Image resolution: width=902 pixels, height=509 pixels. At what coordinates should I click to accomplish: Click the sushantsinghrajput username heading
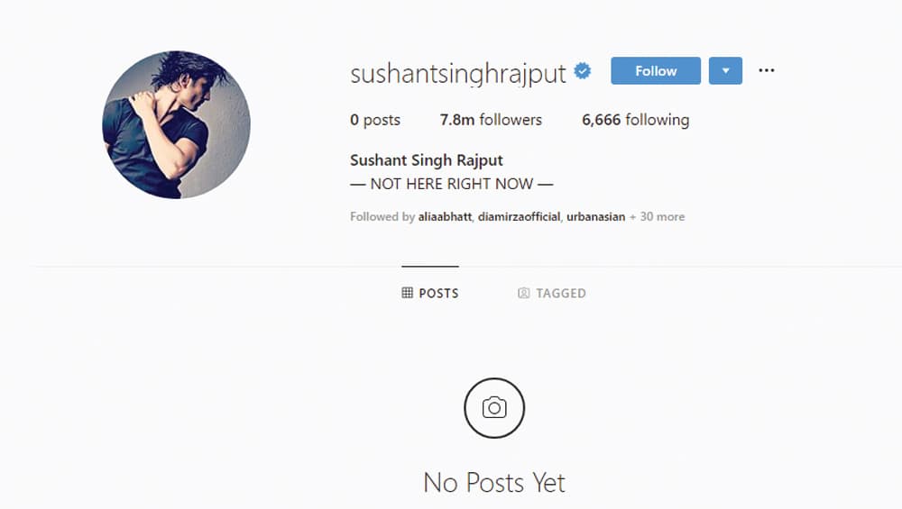458,74
